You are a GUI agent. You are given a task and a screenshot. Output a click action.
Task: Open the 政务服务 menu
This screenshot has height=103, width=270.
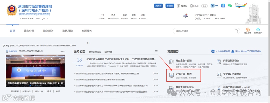(x=48, y=31)
